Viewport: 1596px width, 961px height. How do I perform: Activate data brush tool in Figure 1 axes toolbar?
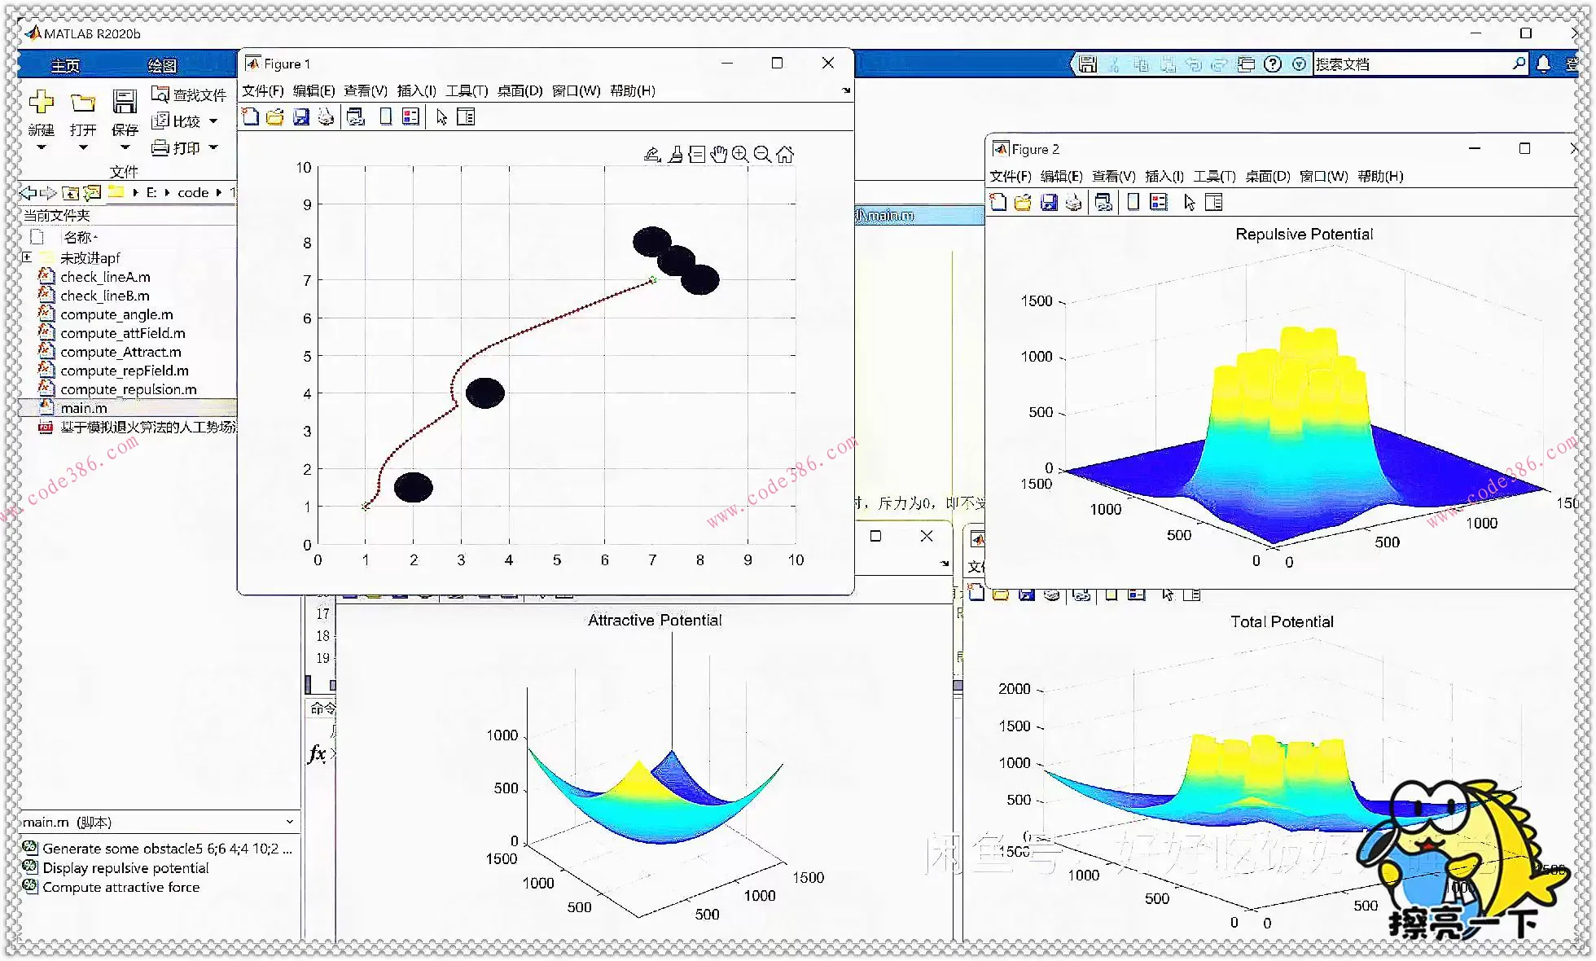point(675,155)
